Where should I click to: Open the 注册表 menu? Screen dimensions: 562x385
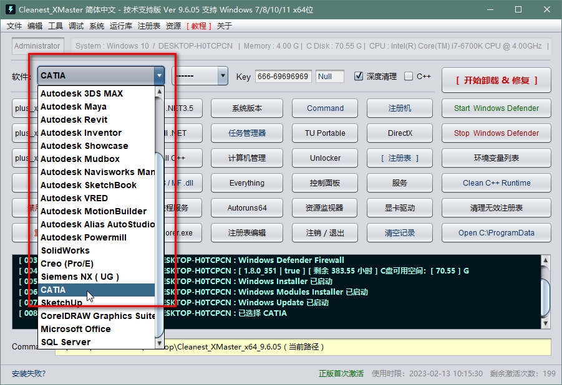[x=148, y=26]
